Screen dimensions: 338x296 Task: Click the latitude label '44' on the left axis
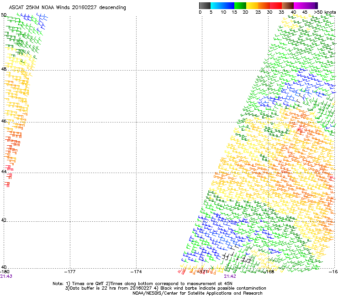pyautogui.click(x=4, y=171)
